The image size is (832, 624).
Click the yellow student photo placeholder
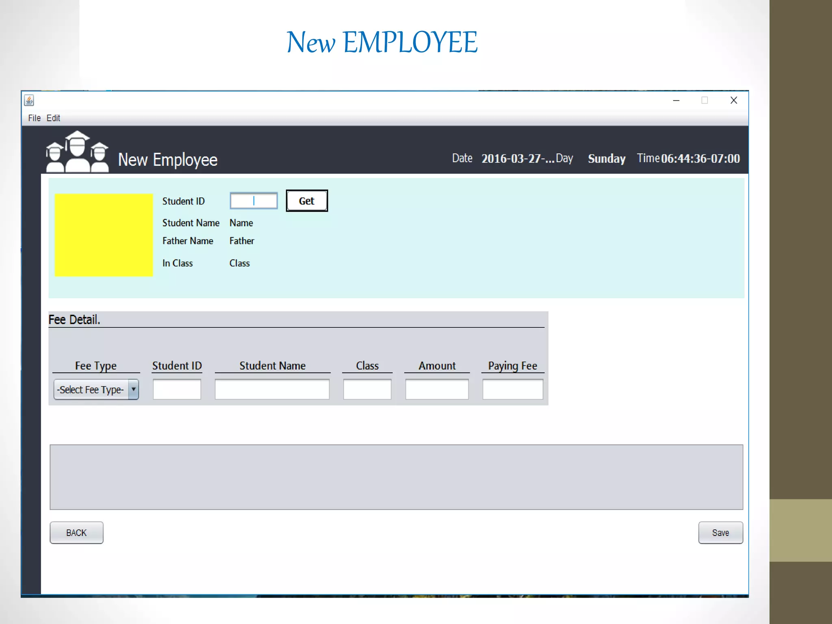[x=104, y=235]
